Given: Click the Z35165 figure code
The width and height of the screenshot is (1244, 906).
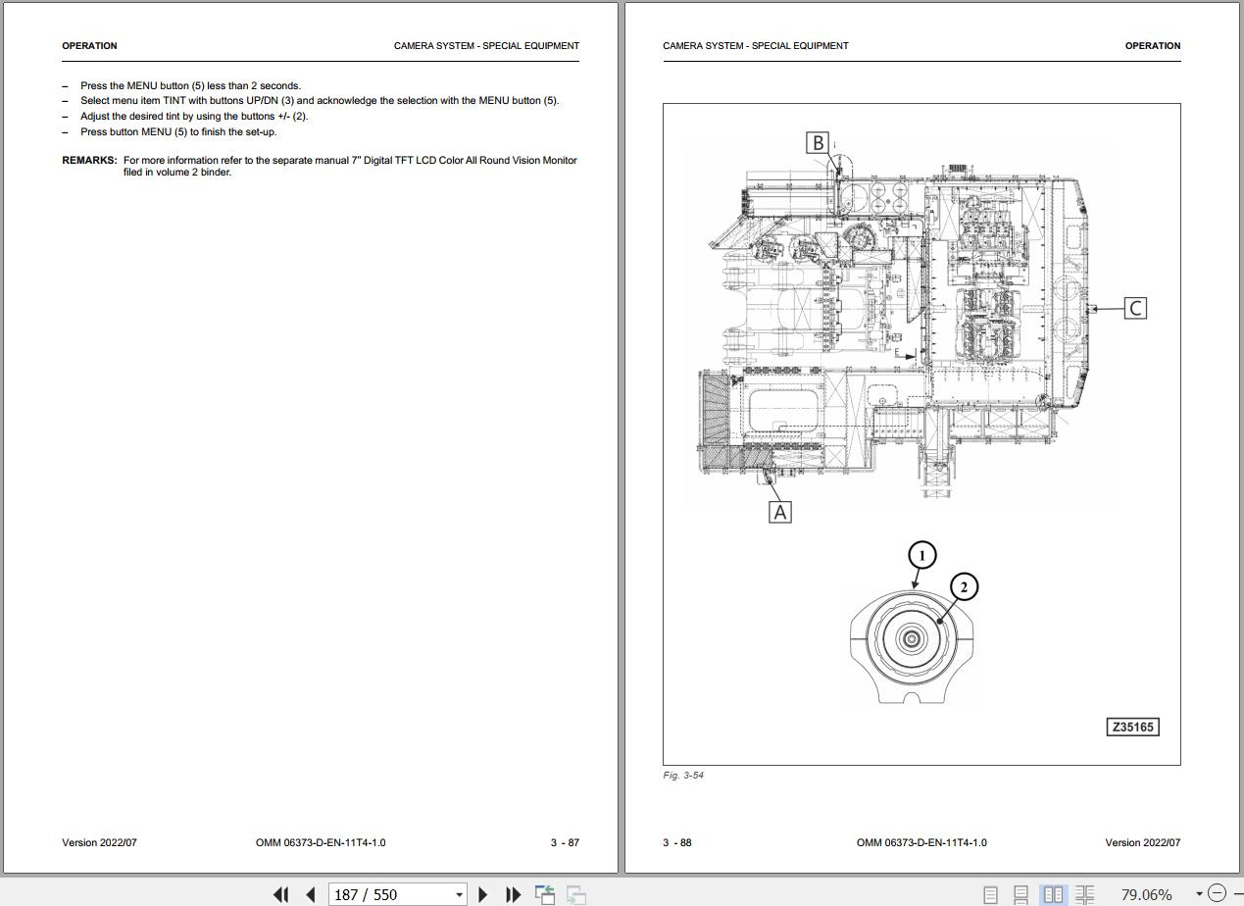Looking at the screenshot, I should [x=1132, y=727].
